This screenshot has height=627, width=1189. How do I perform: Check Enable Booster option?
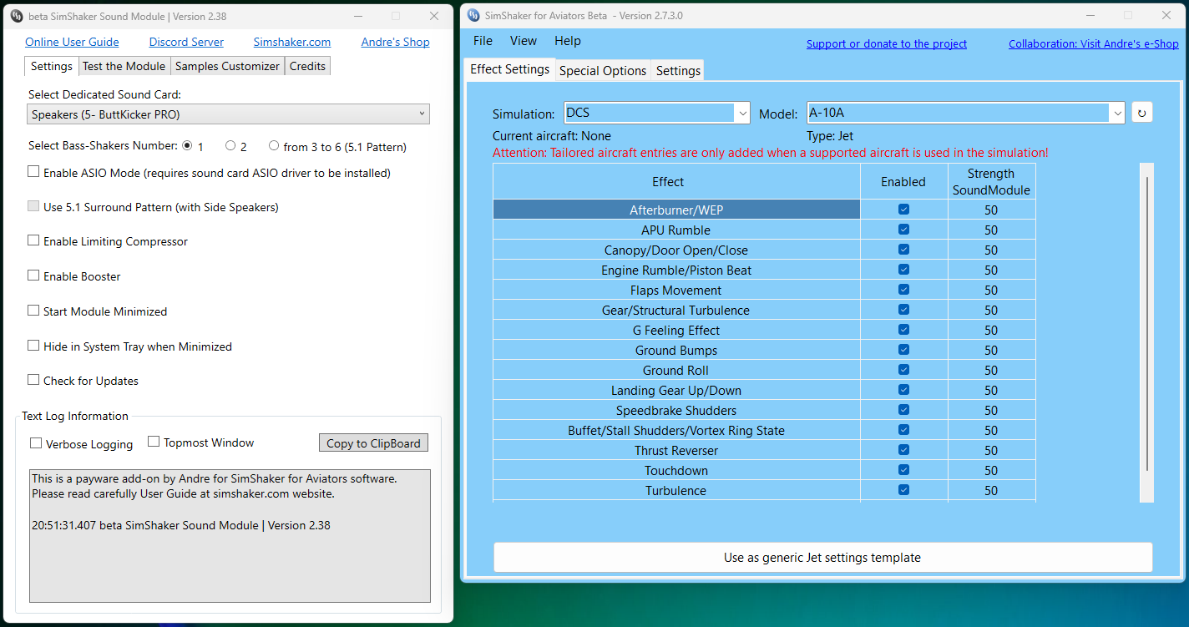click(x=33, y=275)
